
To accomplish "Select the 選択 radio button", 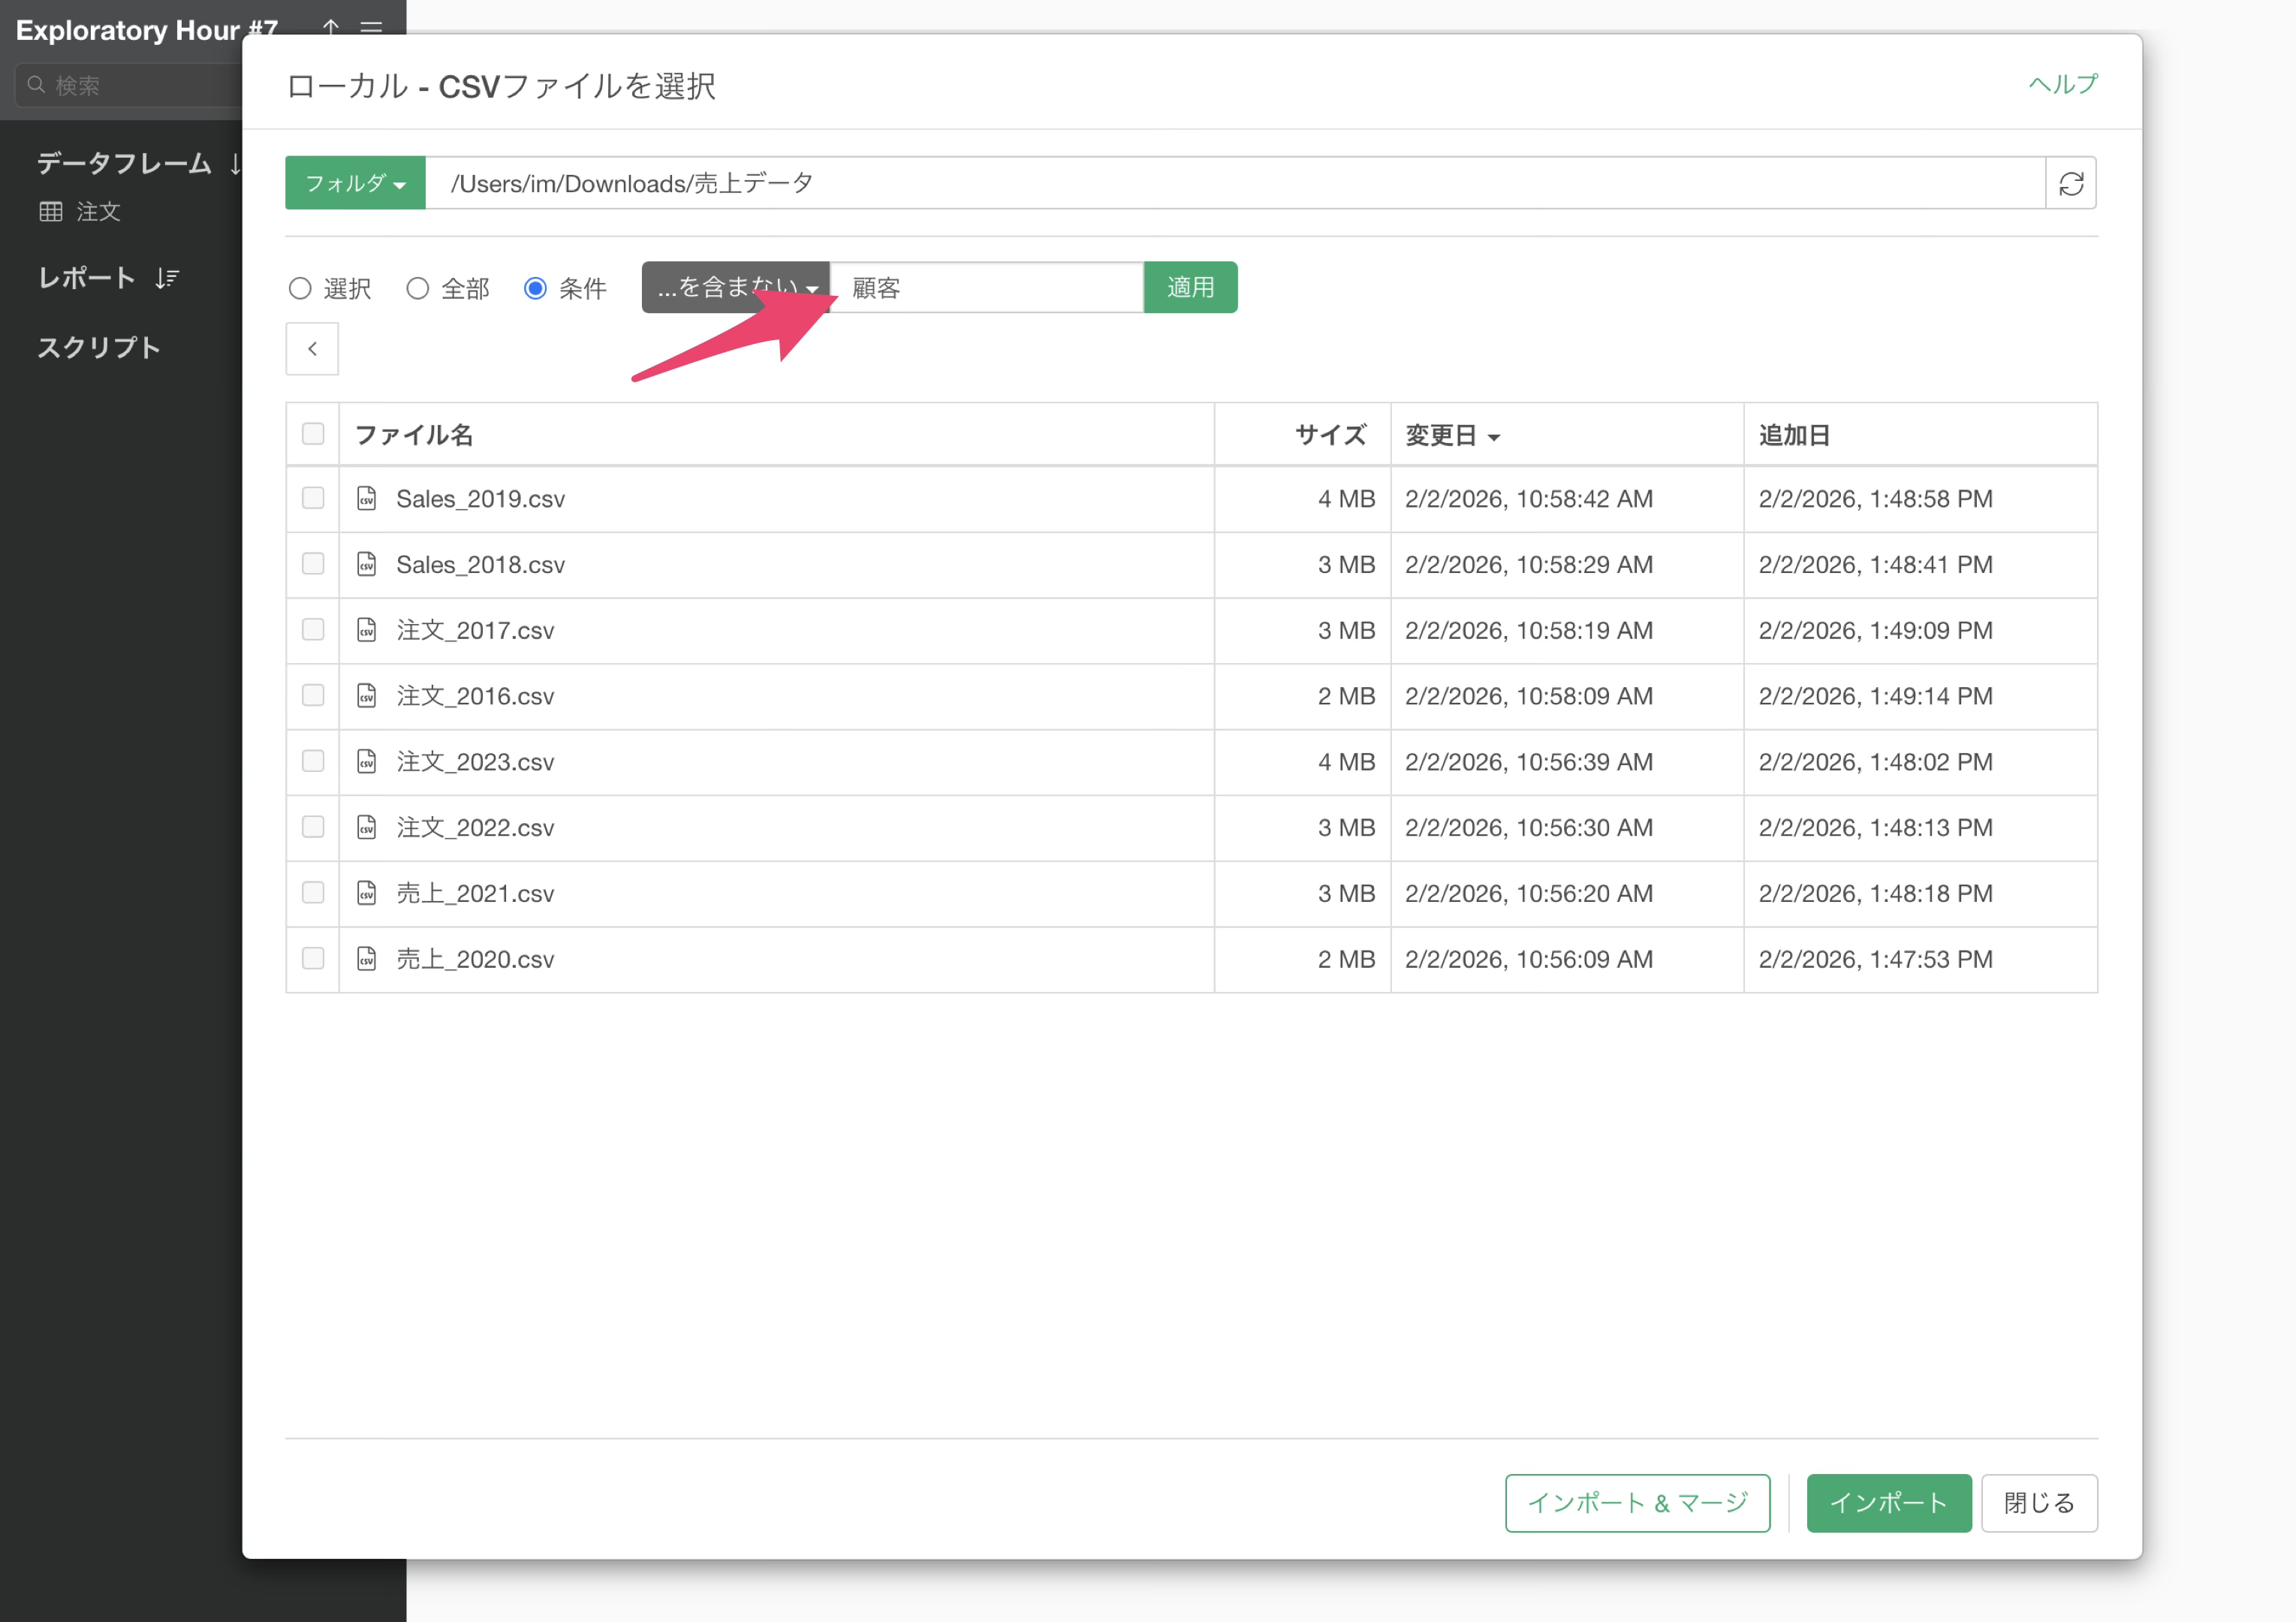I will [x=300, y=289].
